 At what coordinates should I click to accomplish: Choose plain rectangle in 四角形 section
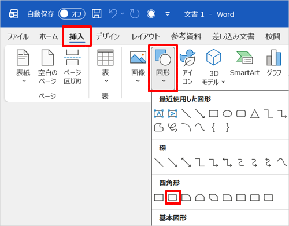point(159,198)
